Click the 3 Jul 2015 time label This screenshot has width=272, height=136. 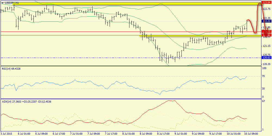[6, 134]
